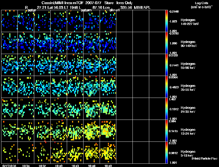Click the color bar for Hydrogen 149-227 keV

point(166,21)
